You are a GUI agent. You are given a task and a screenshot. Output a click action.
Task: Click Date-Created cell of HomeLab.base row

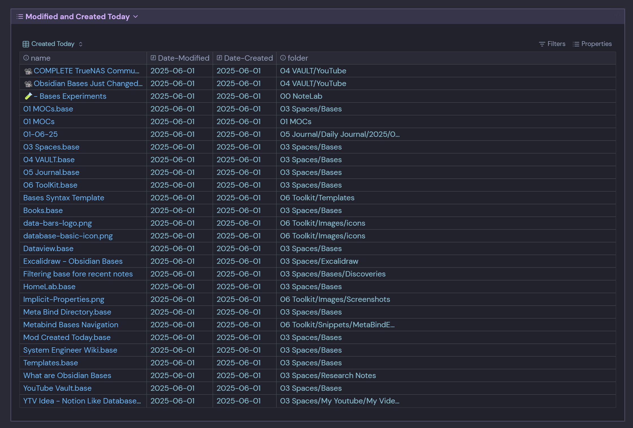[245, 287]
